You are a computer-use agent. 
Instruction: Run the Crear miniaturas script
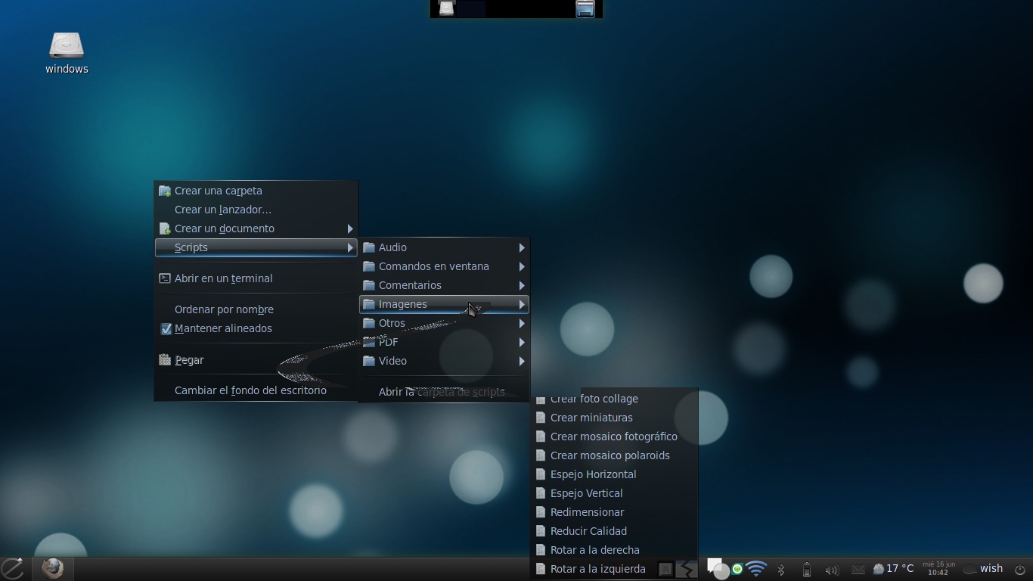click(614, 418)
